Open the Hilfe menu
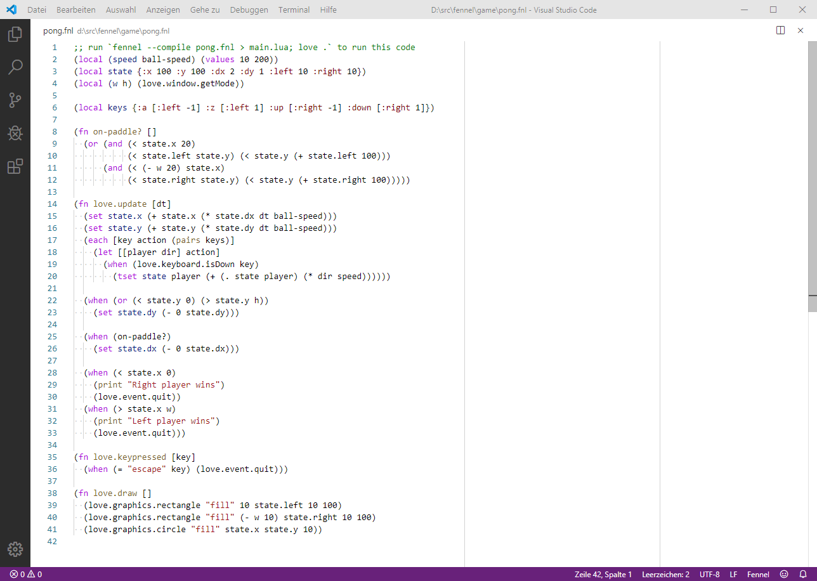 pos(329,10)
